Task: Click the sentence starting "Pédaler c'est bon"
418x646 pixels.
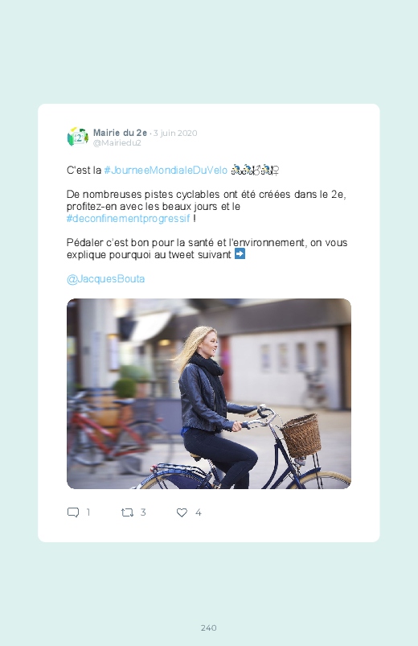Action: tap(207, 249)
